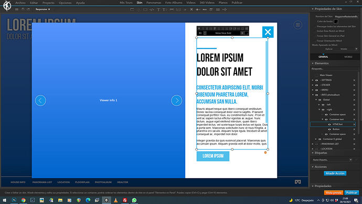This screenshot has height=204, width=362.
Task: Click the hamburger menu icon on canvas
Action: 298,25
